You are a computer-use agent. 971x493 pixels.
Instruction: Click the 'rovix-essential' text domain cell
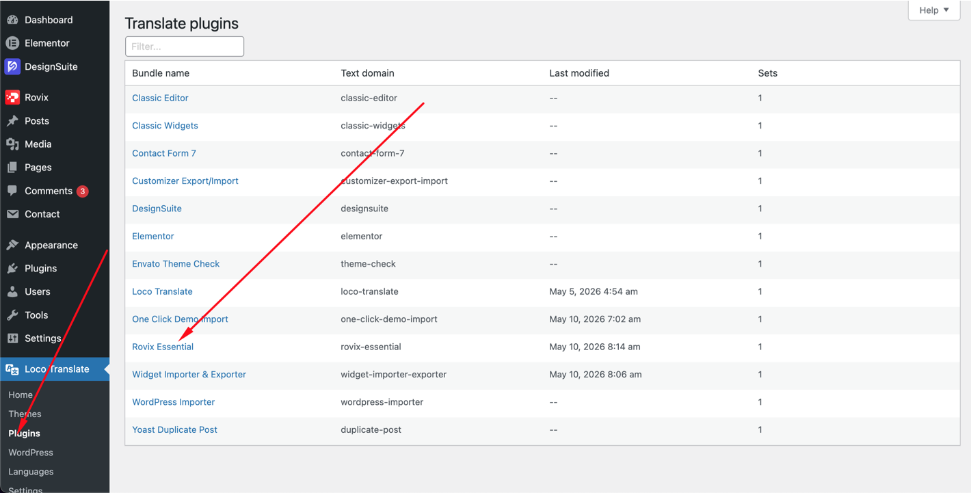[371, 347]
